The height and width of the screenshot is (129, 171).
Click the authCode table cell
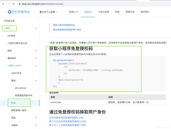(x=78, y=102)
